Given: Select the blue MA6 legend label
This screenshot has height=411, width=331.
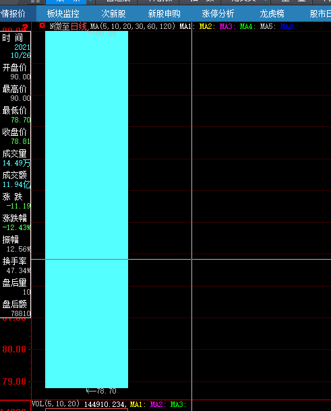Looking at the screenshot, I should pos(288,26).
